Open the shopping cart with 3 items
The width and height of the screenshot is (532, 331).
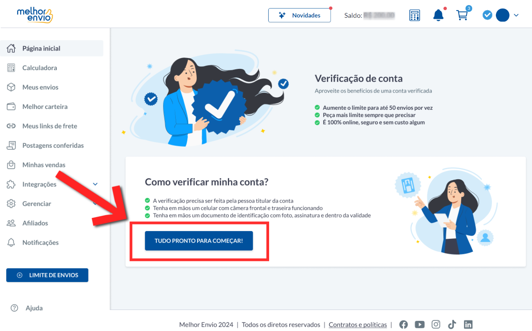tap(462, 15)
